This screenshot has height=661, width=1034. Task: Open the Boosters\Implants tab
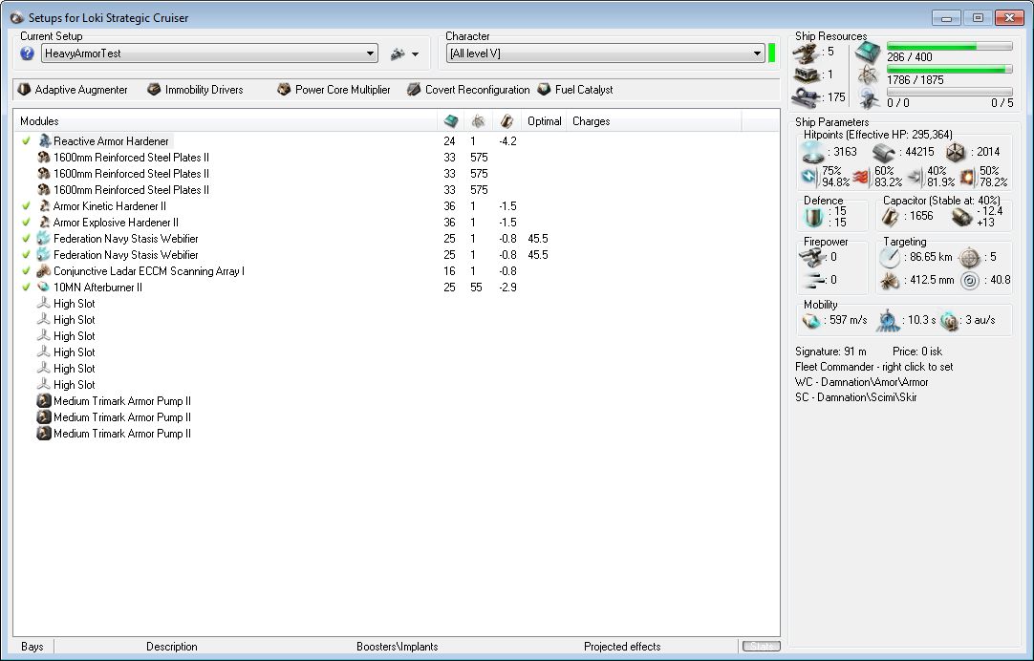pyautogui.click(x=397, y=647)
